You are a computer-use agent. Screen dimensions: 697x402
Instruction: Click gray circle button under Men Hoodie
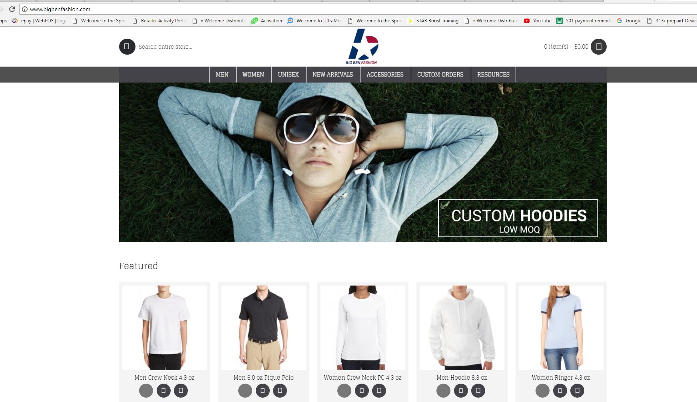443,390
